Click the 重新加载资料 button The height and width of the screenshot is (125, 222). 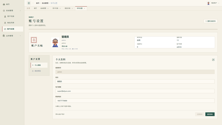211,21
